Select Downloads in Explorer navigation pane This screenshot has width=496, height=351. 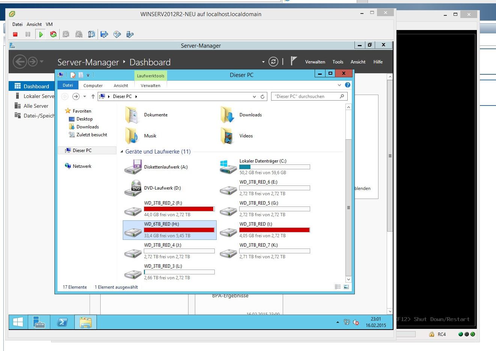(x=87, y=127)
